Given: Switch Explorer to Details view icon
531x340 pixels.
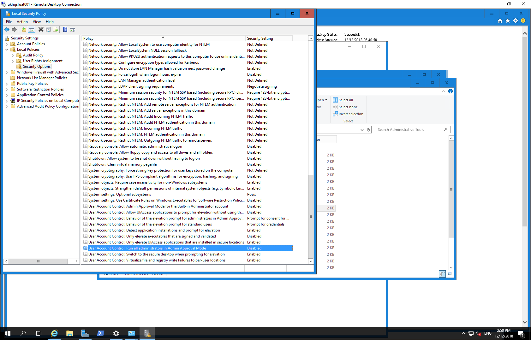Looking at the screenshot, I should (x=443, y=274).
